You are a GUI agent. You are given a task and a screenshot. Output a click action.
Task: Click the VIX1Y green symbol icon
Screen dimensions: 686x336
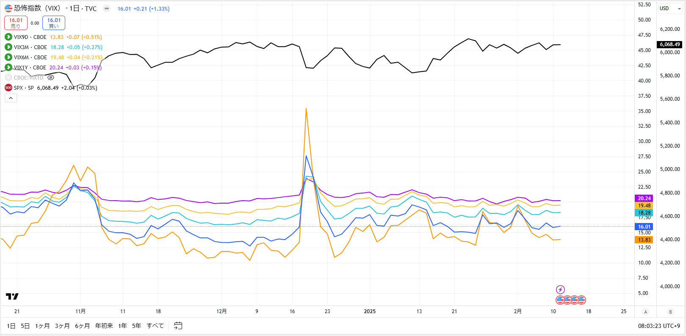pyautogui.click(x=8, y=68)
